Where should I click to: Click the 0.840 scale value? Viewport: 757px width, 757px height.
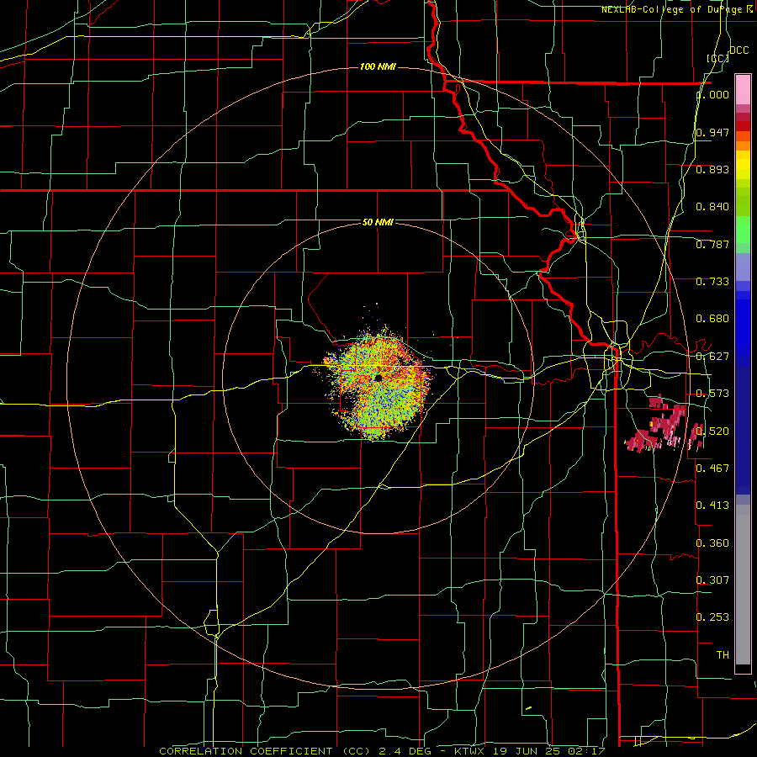click(x=712, y=207)
